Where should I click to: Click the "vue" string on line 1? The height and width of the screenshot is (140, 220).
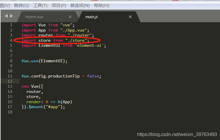pos(66,25)
